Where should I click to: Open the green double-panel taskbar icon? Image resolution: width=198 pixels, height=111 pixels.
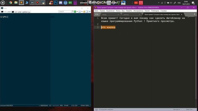click(x=70, y=3)
